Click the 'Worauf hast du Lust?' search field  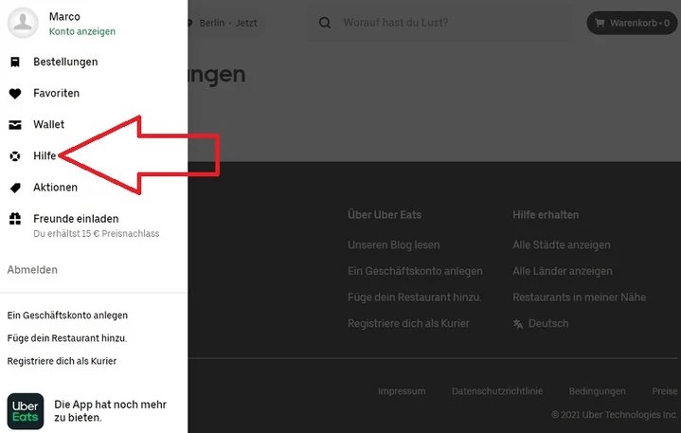coord(439,23)
